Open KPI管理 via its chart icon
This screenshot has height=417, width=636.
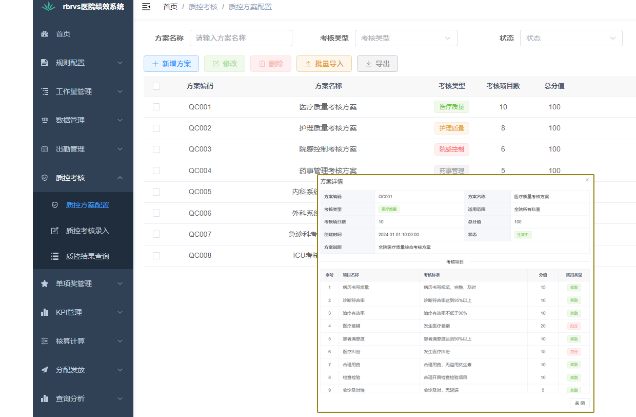pos(44,312)
